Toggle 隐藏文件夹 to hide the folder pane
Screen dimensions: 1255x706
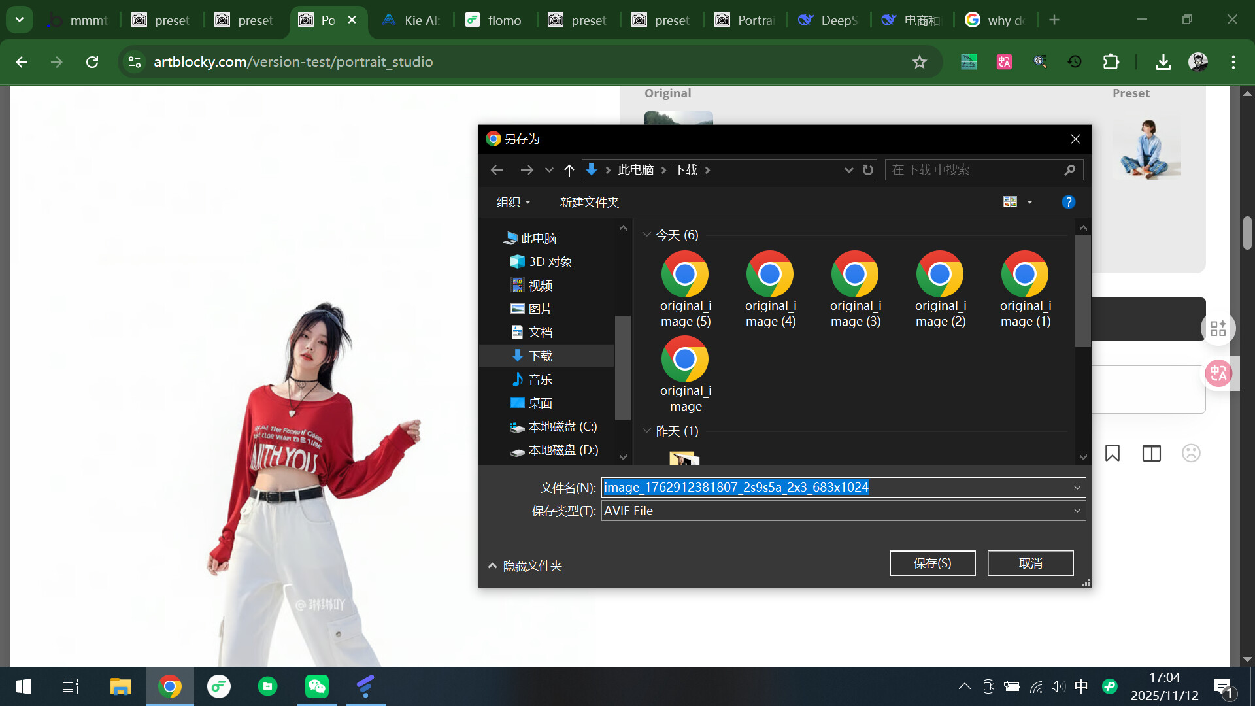click(525, 565)
